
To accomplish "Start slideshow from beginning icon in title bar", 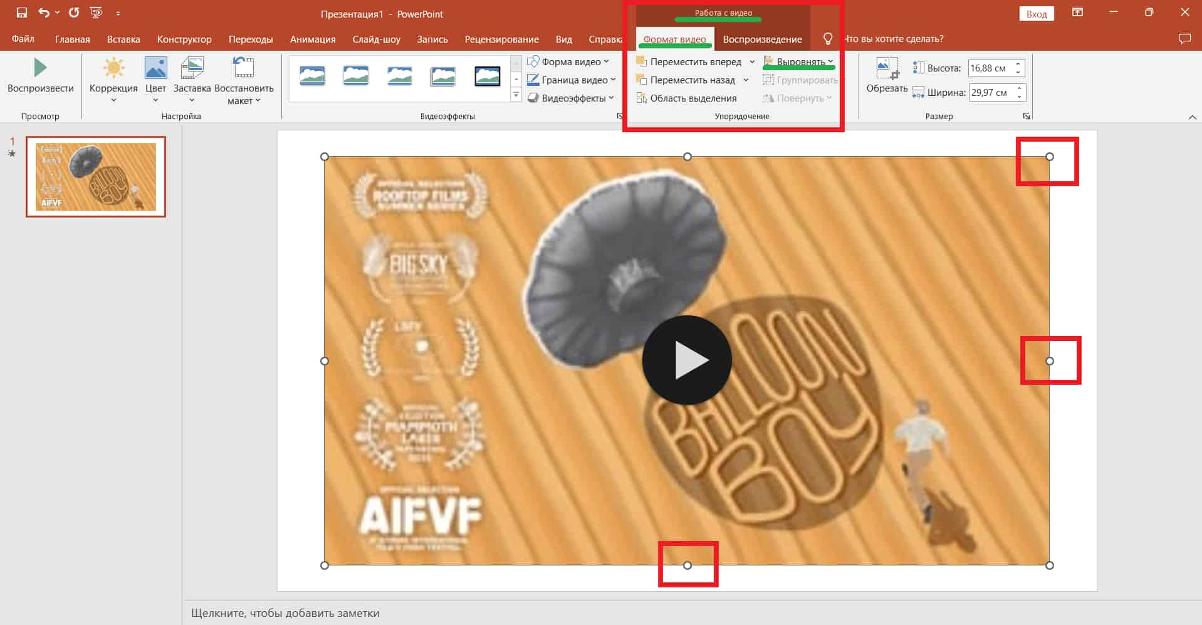I will (x=96, y=13).
